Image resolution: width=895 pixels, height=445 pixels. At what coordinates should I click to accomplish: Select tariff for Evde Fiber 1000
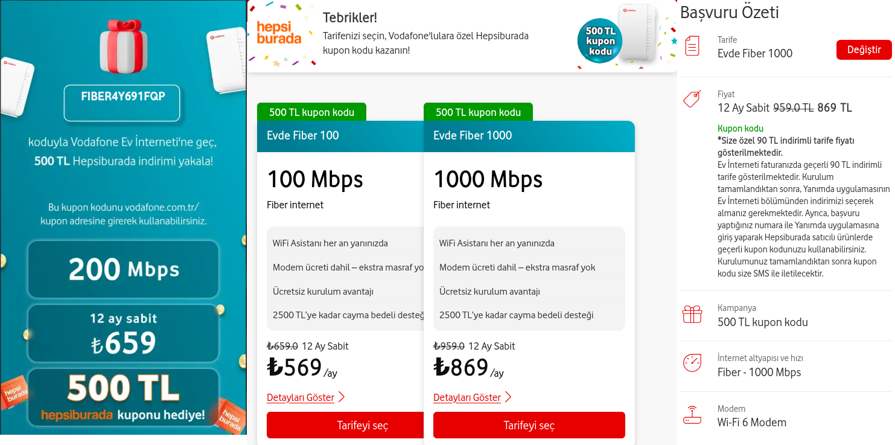click(x=529, y=426)
